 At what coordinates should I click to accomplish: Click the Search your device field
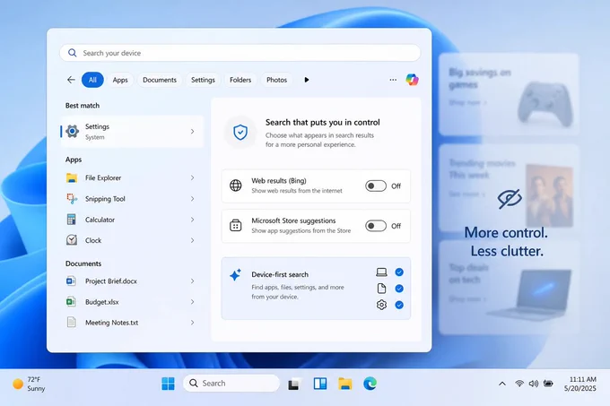tap(240, 53)
